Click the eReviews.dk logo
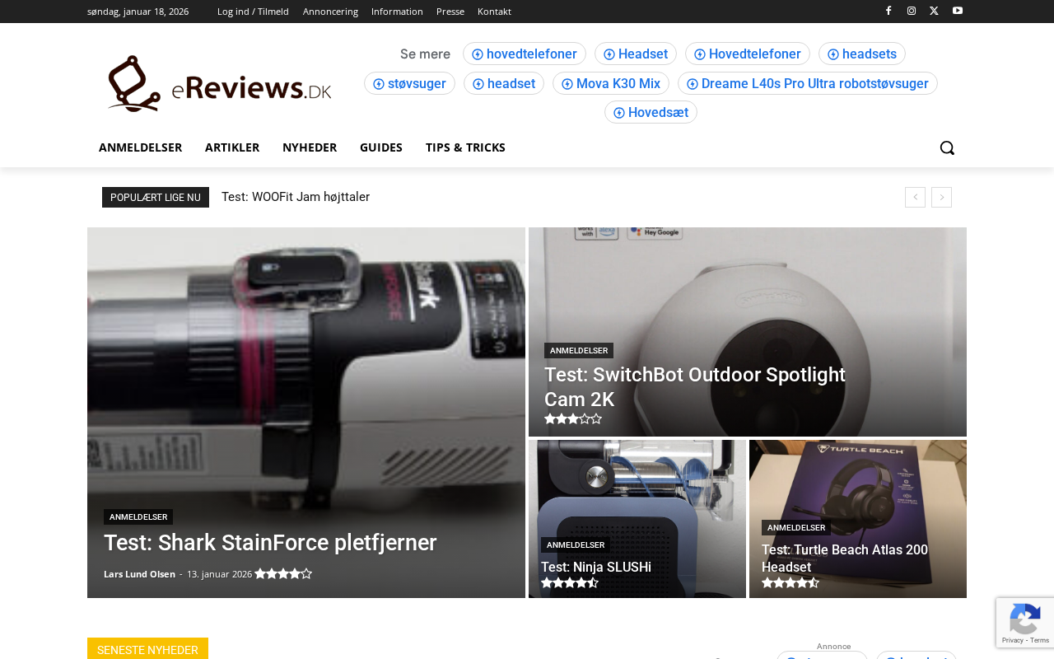 [219, 83]
